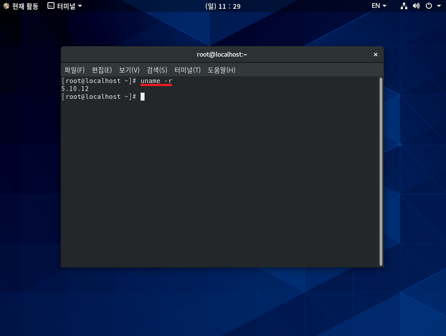Click the terminal icon in top bar

click(x=51, y=6)
